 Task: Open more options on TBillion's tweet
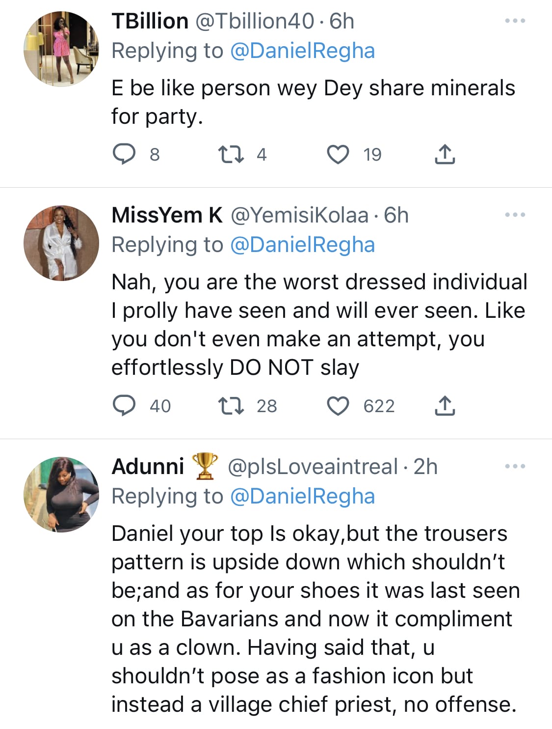click(515, 21)
